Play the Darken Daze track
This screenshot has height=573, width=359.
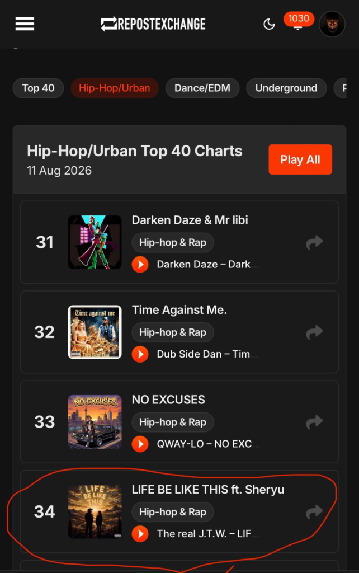(x=140, y=264)
